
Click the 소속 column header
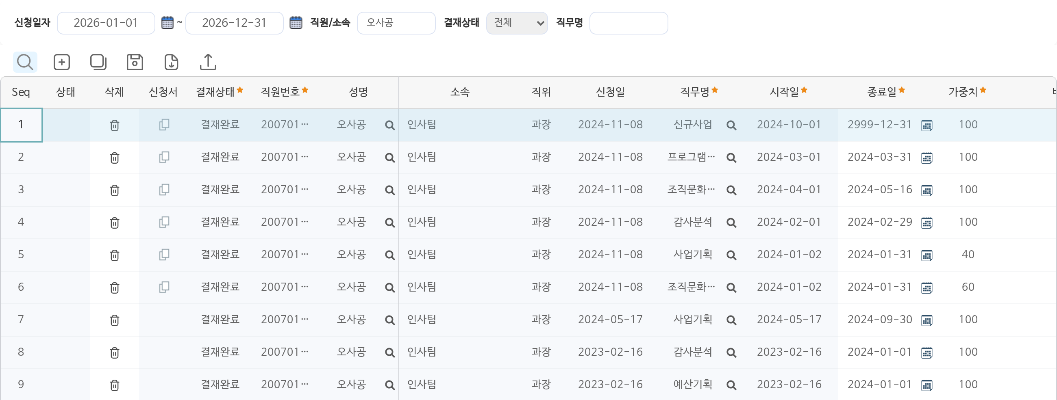(x=459, y=92)
